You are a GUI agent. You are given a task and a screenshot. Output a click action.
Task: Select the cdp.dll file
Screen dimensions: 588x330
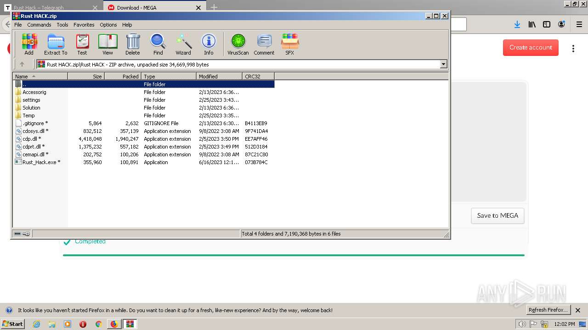pos(32,139)
